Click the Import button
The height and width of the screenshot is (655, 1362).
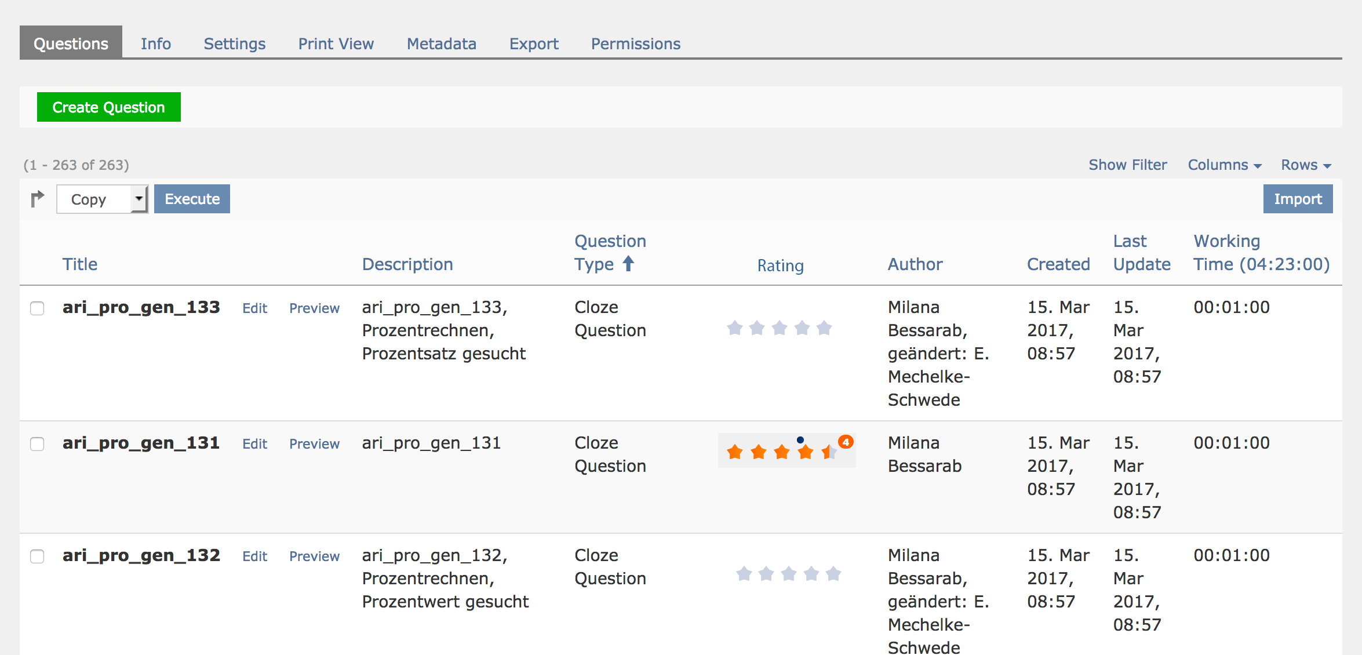(x=1298, y=199)
